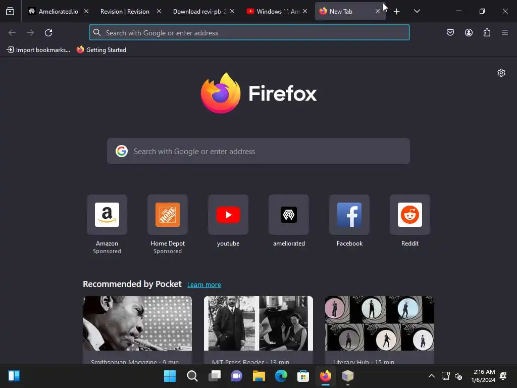The image size is (517, 388).
Task: Open the box package app in taskbar
Action: click(347, 376)
